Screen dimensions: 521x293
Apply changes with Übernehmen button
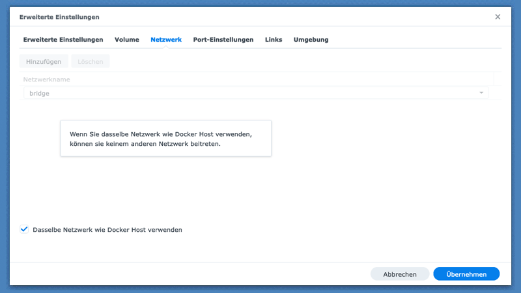tap(466, 274)
